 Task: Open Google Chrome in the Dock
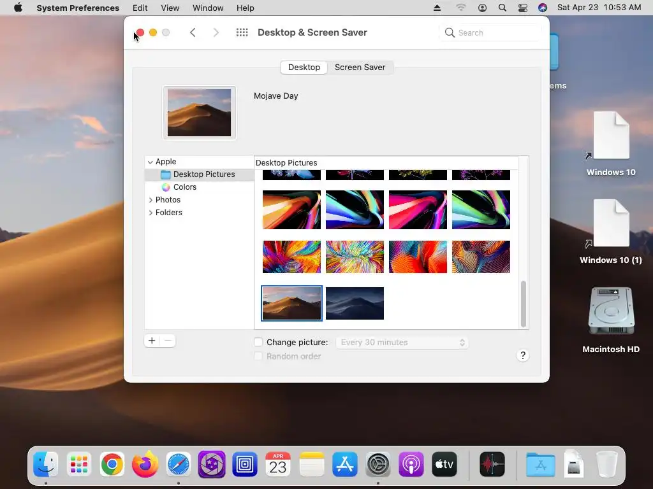[112, 464]
